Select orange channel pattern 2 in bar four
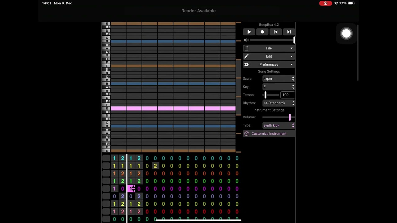The image size is (397, 223). tap(139, 173)
